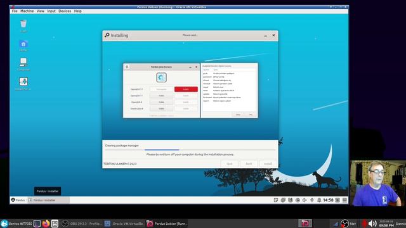Image resolution: width=406 pixels, height=228 pixels.
Task: Click the host tray network signal icon
Action: click(336, 224)
